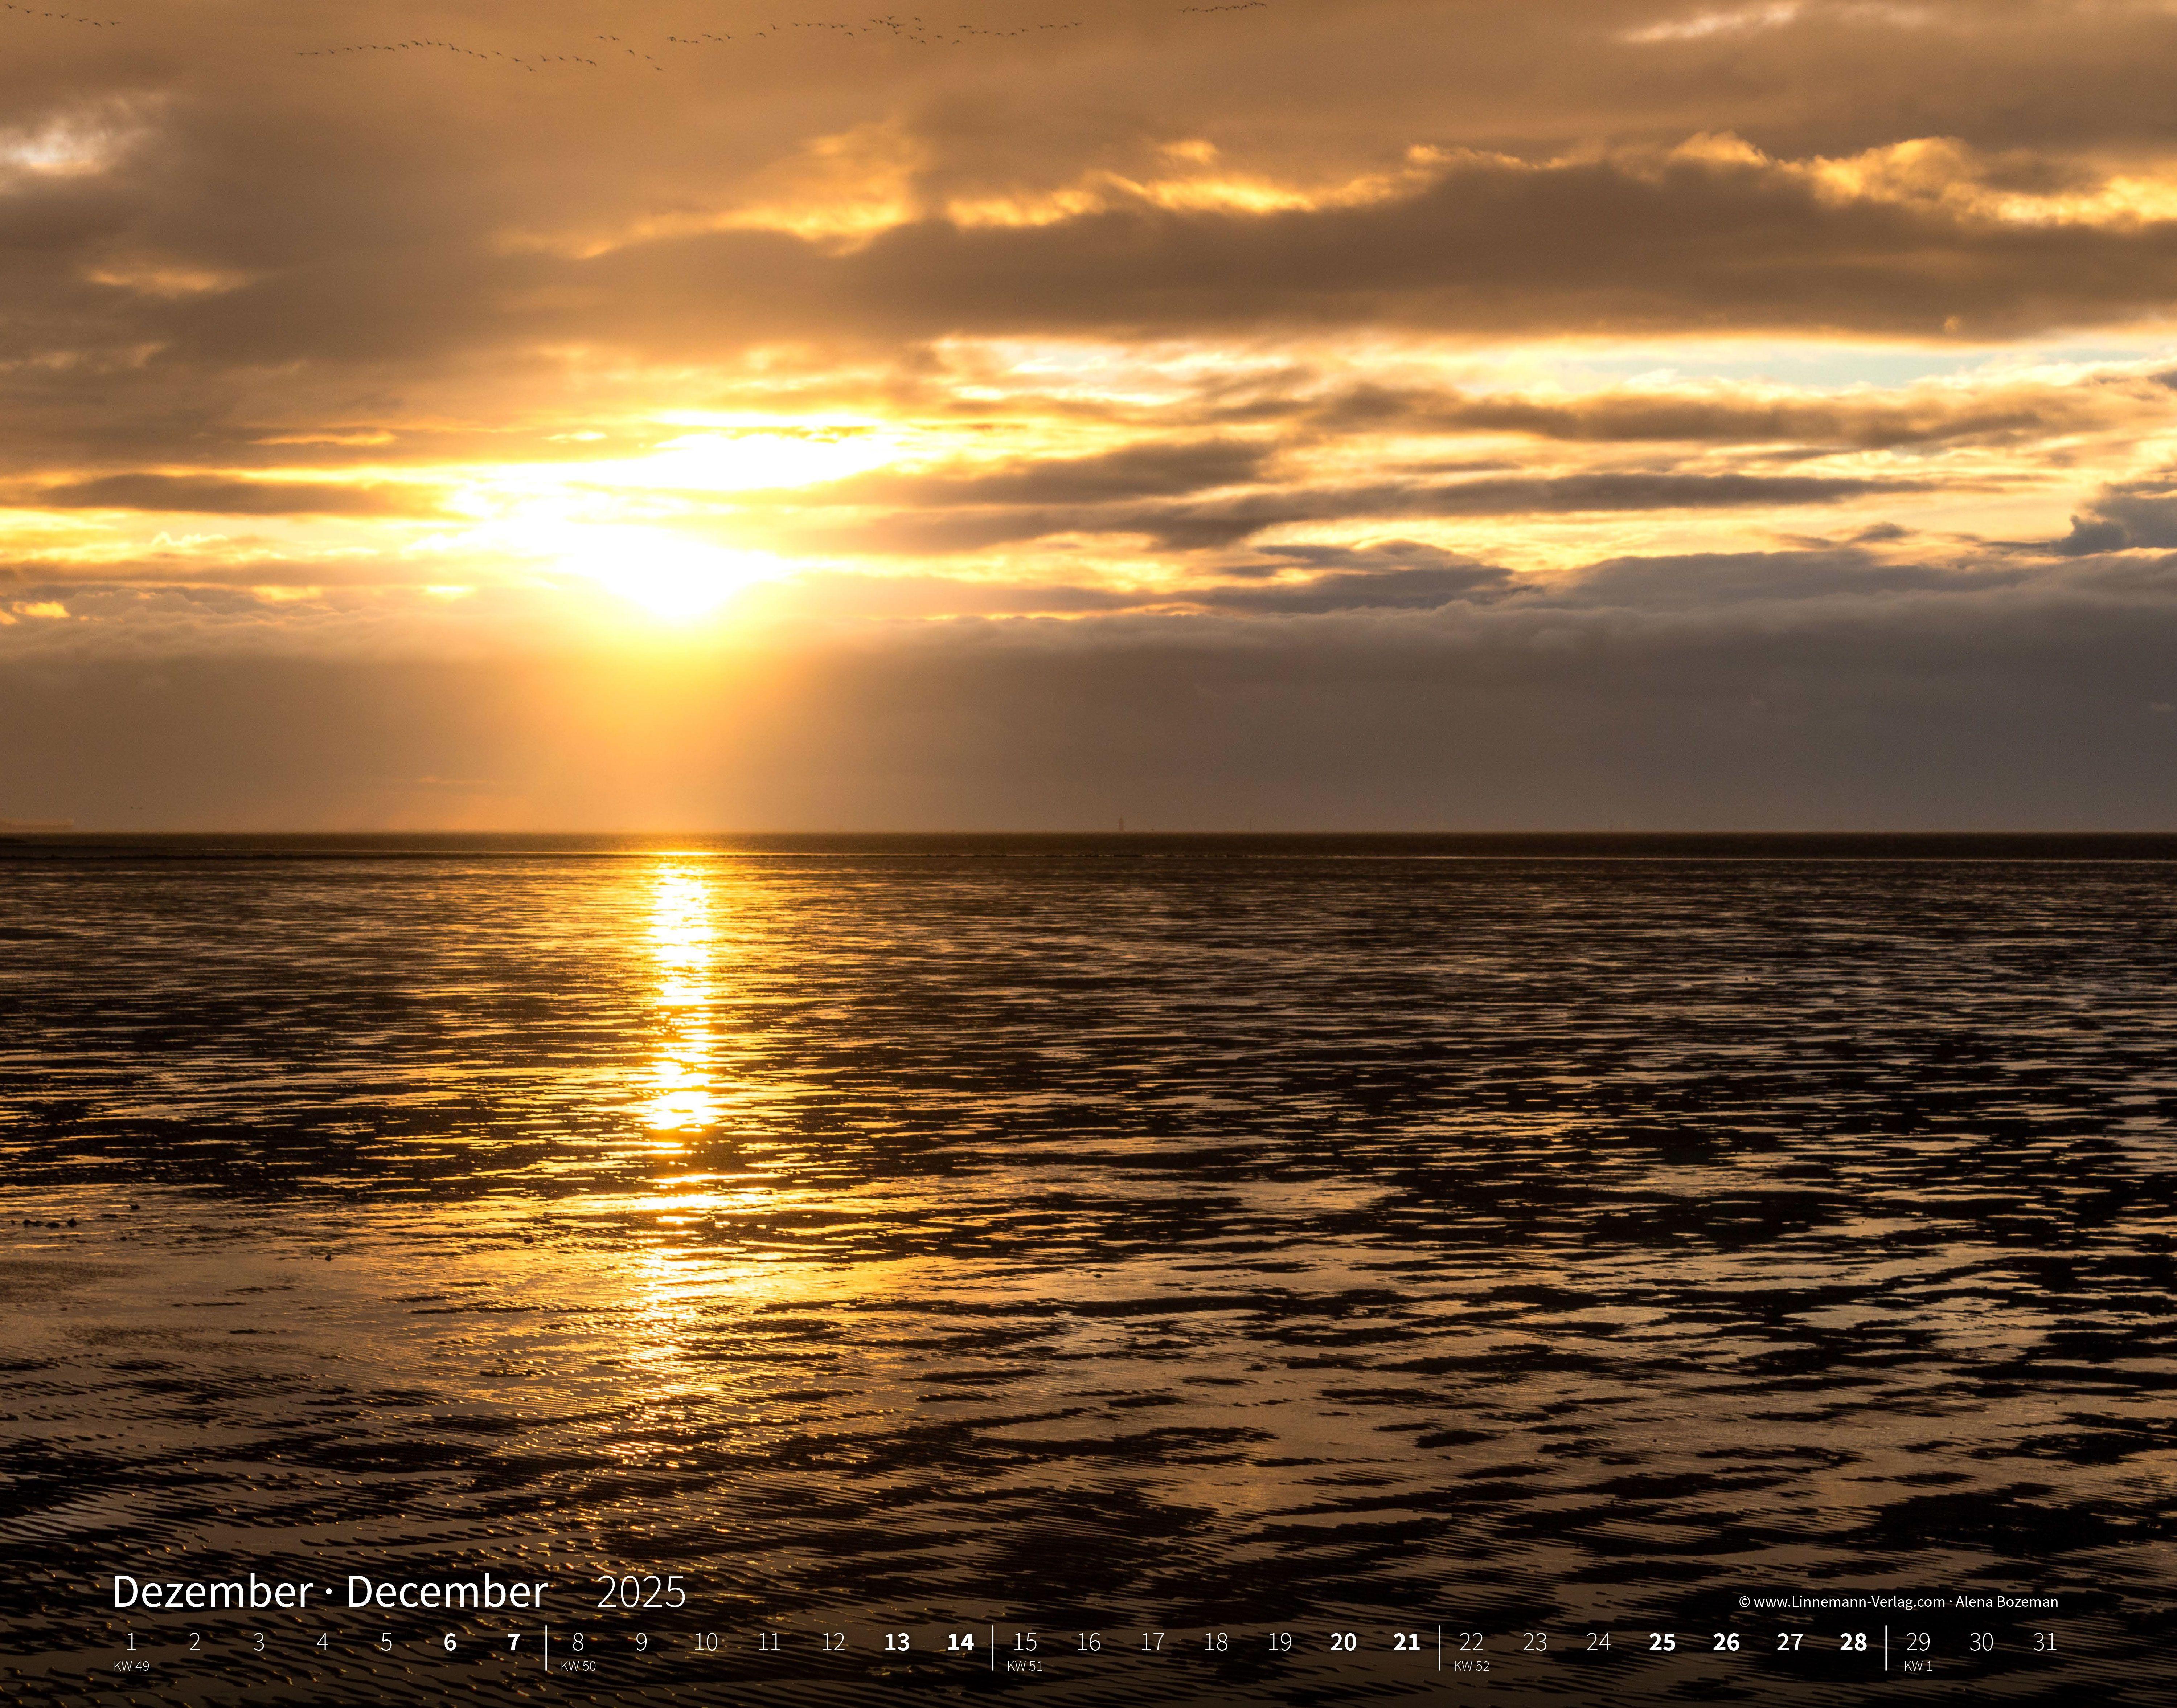Select calendar day 8 above KW 50
Image resolution: width=2177 pixels, height=1708 pixels.
click(578, 1642)
